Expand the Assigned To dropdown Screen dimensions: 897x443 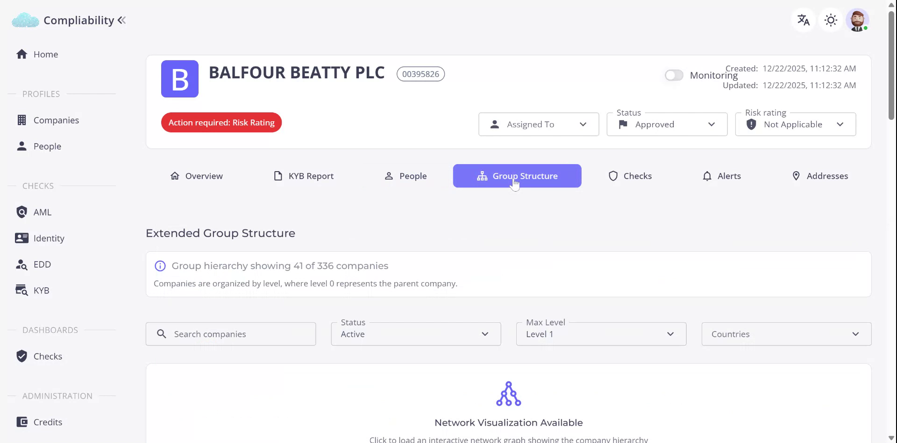[538, 125]
